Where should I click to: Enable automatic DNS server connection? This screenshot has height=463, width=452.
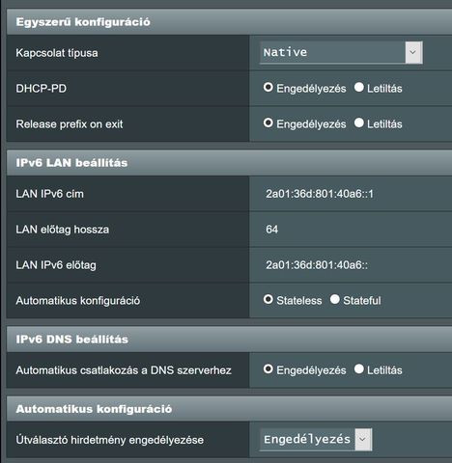268,369
